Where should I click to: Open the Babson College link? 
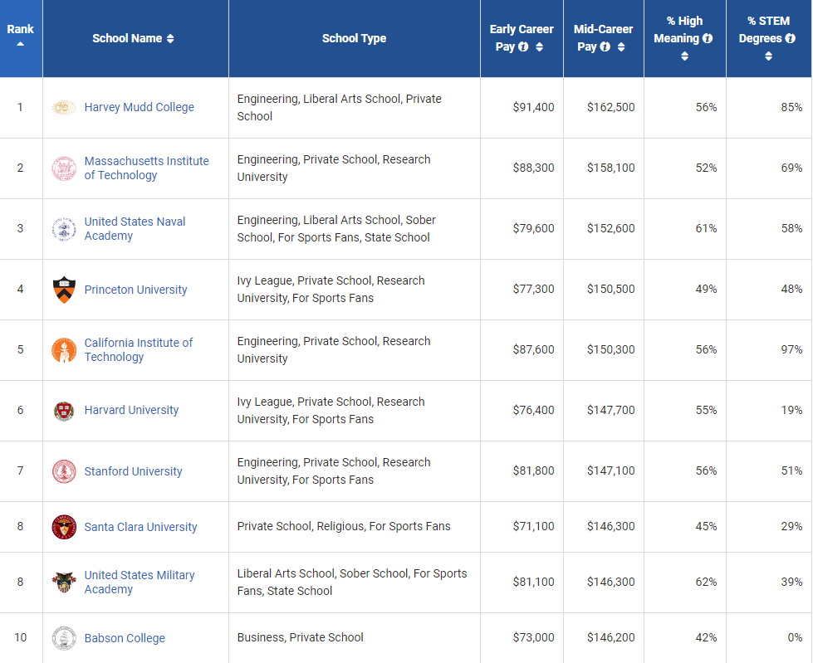point(125,638)
